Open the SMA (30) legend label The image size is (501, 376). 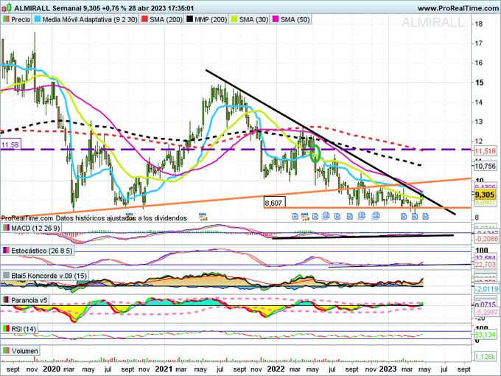[253, 19]
